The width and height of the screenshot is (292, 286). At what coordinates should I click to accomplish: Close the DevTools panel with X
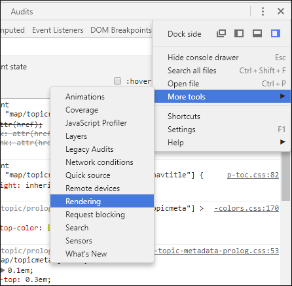click(281, 11)
